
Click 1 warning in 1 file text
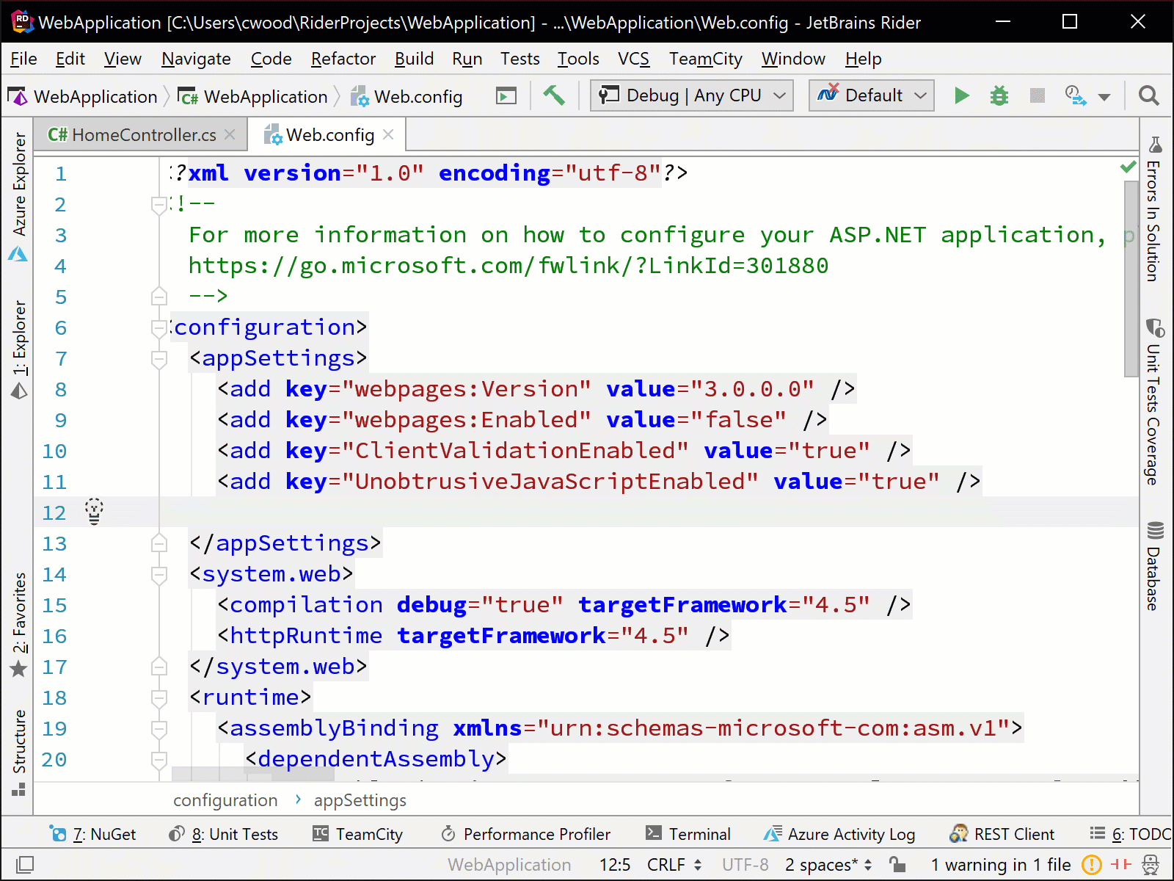coord(1001,865)
